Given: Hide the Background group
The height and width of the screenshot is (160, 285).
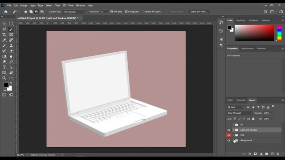Looking at the screenshot, I should pyautogui.click(x=228, y=140).
